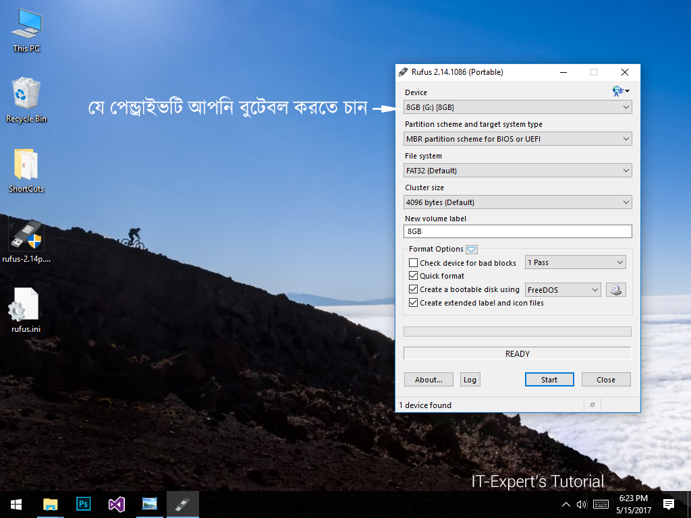This screenshot has width=691, height=518.
Task: Open Photoshop from the taskbar
Action: [x=84, y=504]
